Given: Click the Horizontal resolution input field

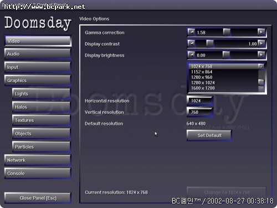Looking at the screenshot, I should click(x=200, y=101).
